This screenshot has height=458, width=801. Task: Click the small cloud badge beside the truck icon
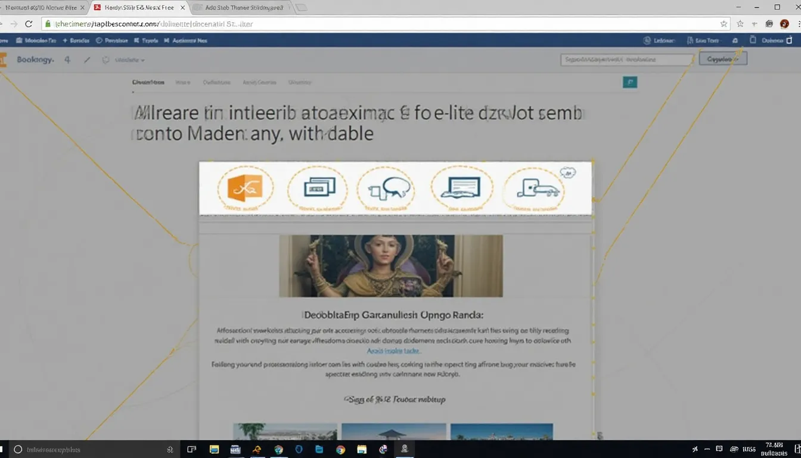[567, 173]
